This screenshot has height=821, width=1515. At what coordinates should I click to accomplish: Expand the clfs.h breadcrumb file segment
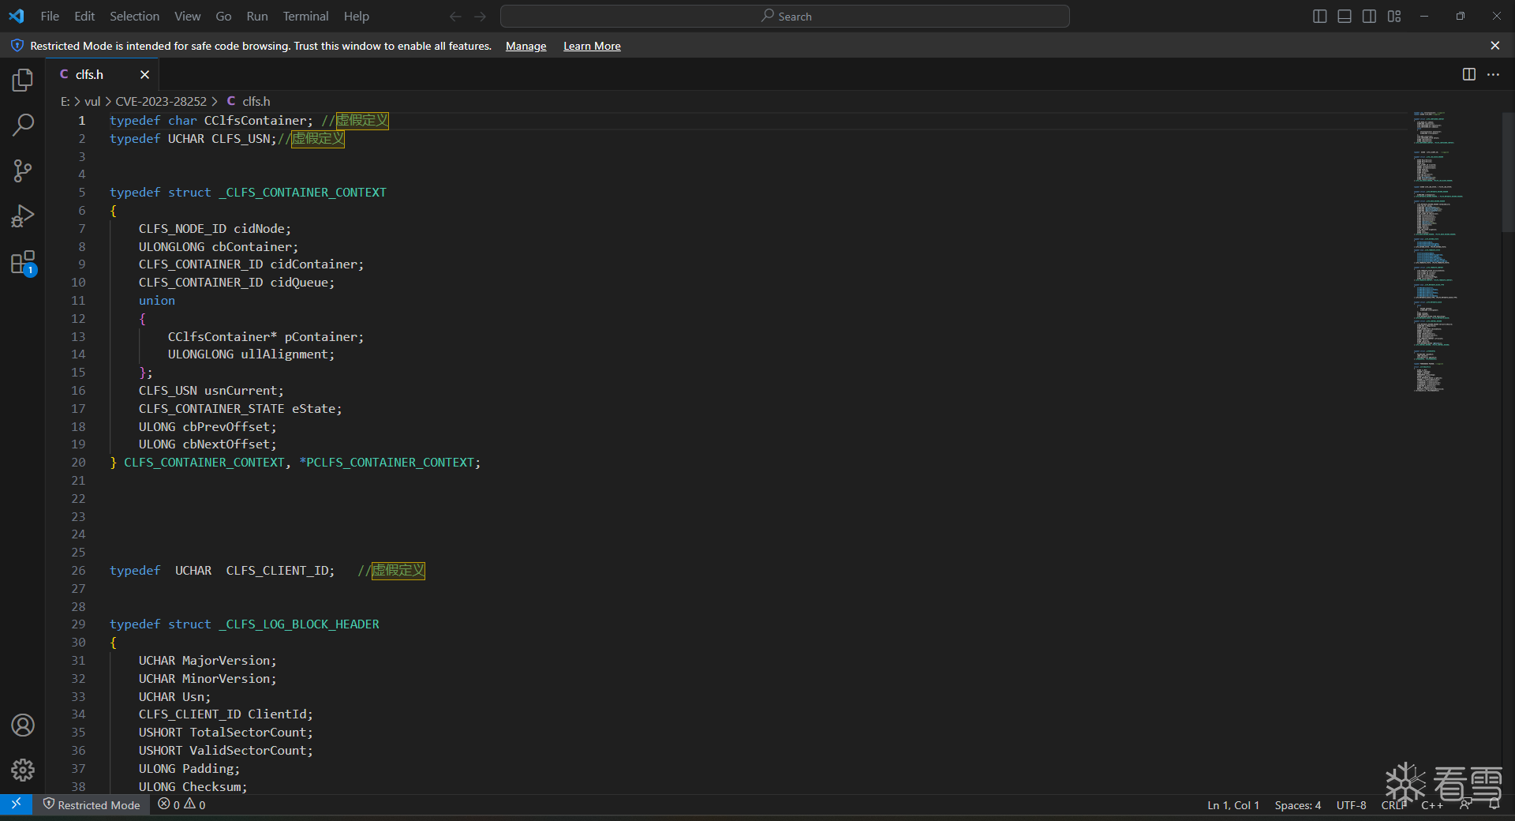[x=249, y=101]
